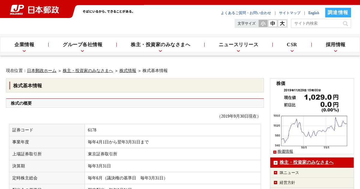Click the search magnifier icon
Viewport: 360px width, 189px height.
point(346,23)
